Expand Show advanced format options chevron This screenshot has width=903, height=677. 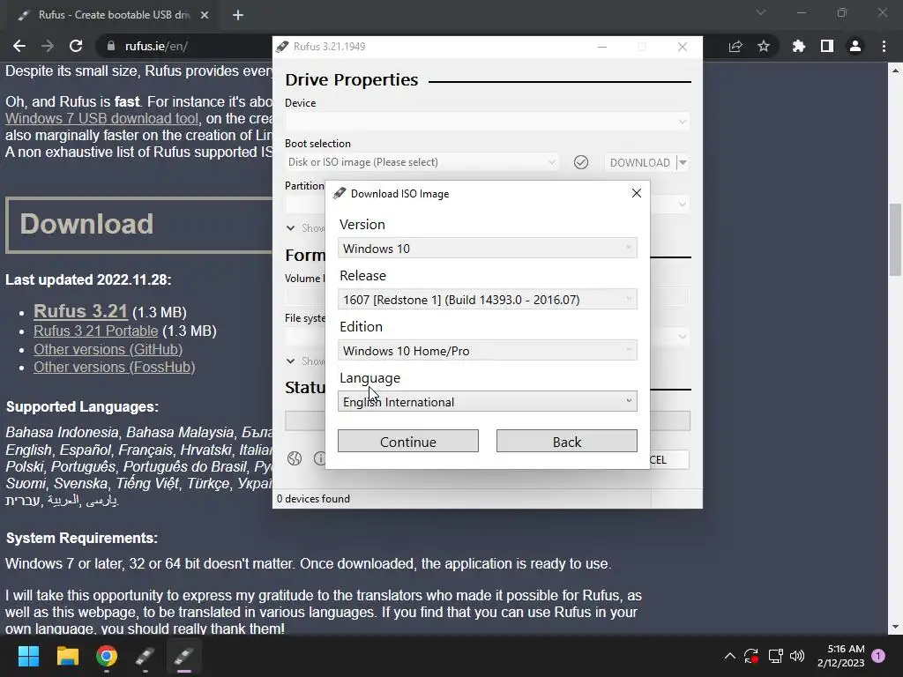(x=290, y=361)
